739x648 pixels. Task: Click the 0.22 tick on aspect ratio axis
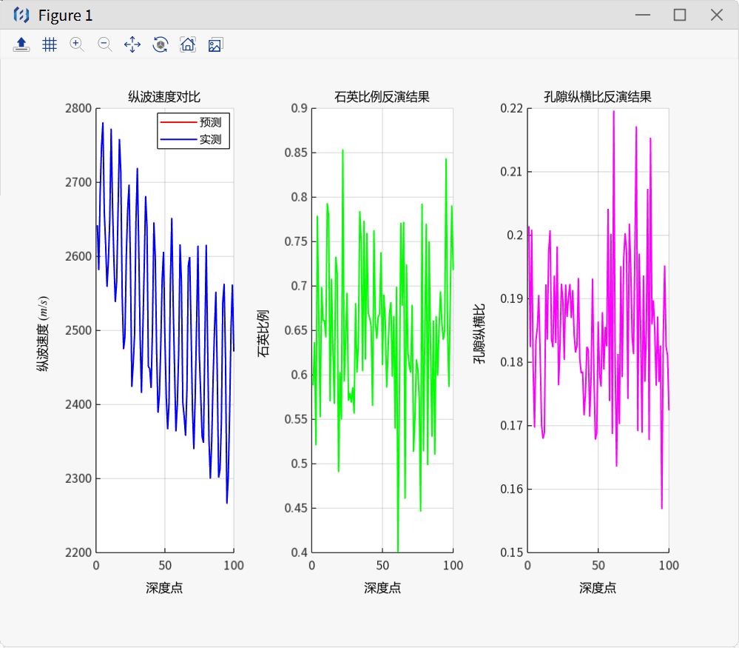point(511,108)
